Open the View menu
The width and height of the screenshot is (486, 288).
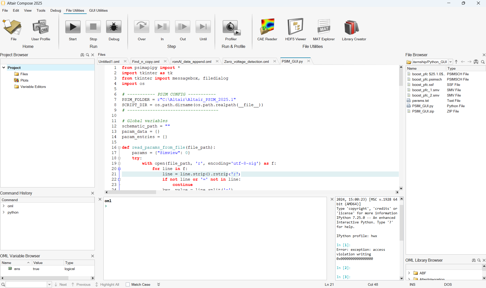(x=28, y=10)
